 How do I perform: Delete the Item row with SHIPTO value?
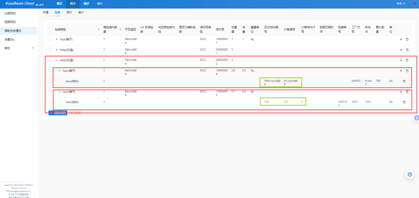point(404,81)
